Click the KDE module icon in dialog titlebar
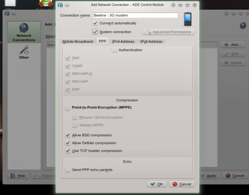The width and height of the screenshot is (249, 195). tap(60, 5)
